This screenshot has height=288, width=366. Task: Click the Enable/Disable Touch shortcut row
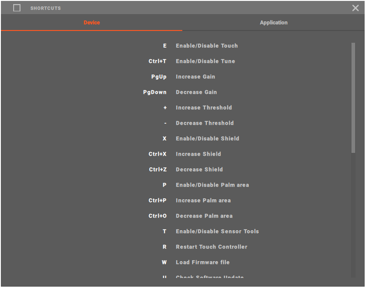(x=206, y=46)
